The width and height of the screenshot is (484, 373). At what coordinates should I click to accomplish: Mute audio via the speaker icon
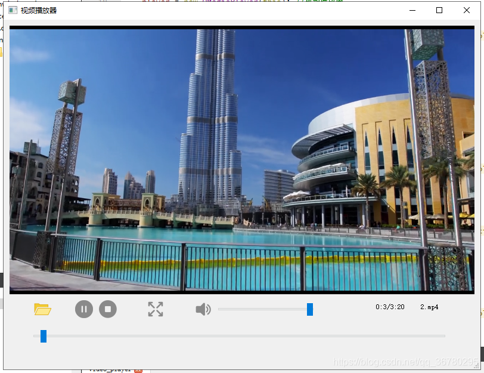203,309
